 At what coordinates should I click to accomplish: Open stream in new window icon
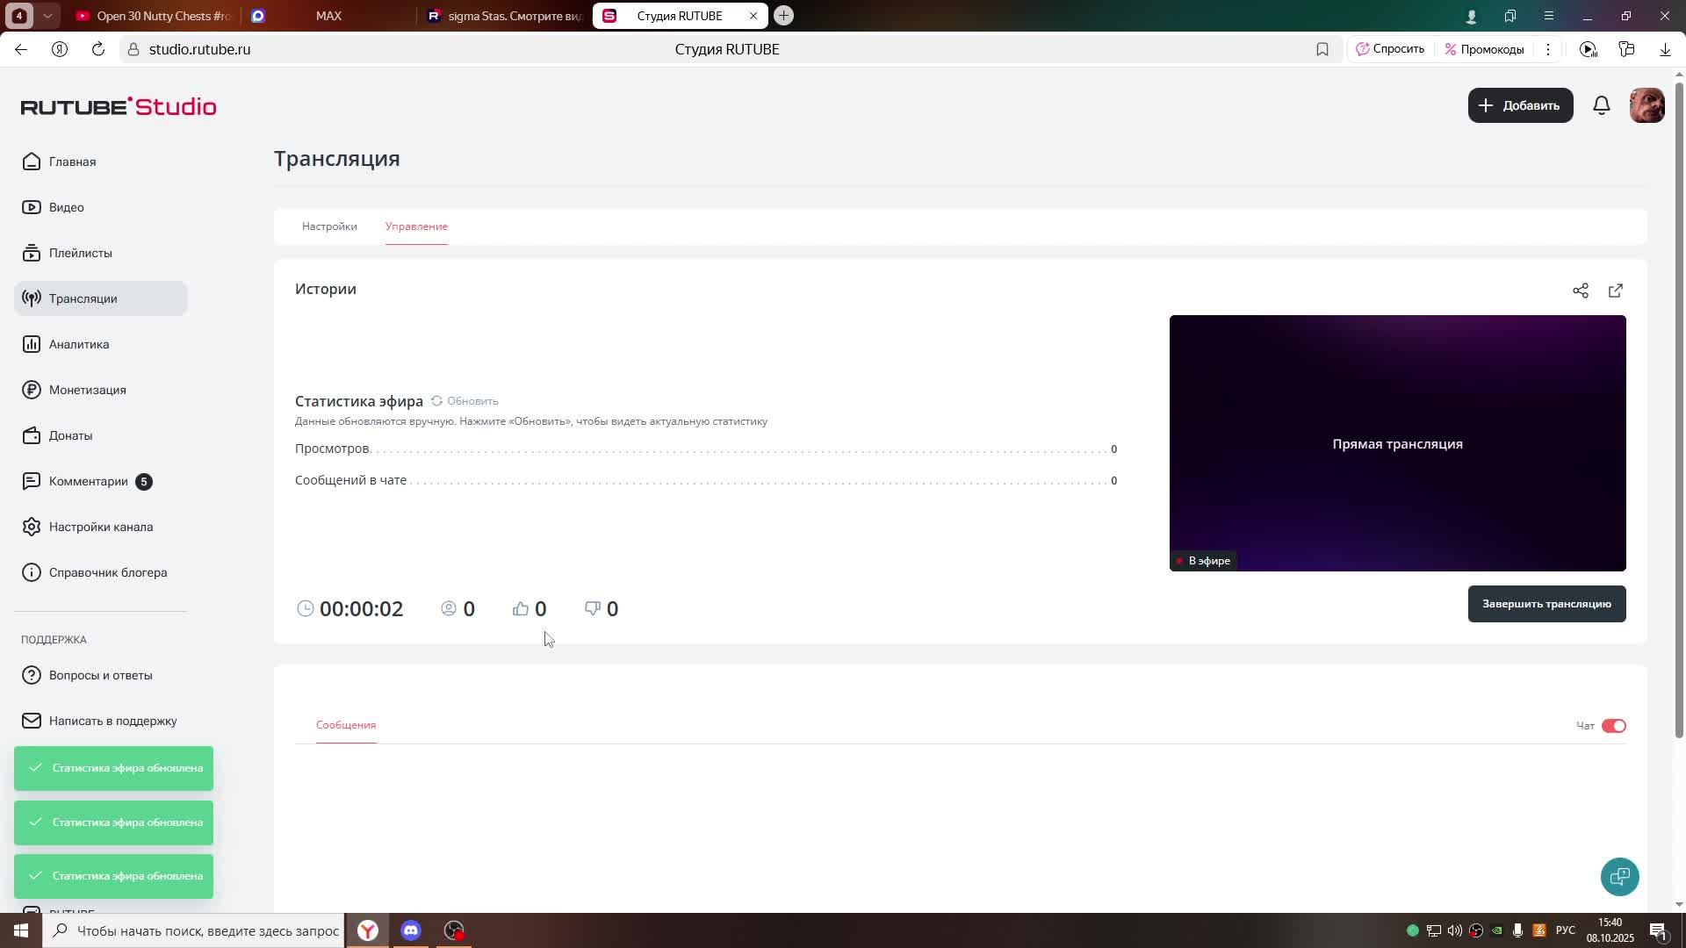1615,291
